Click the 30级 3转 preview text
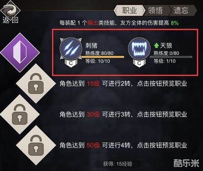This screenshot has width=203, height=171. [x=123, y=115]
